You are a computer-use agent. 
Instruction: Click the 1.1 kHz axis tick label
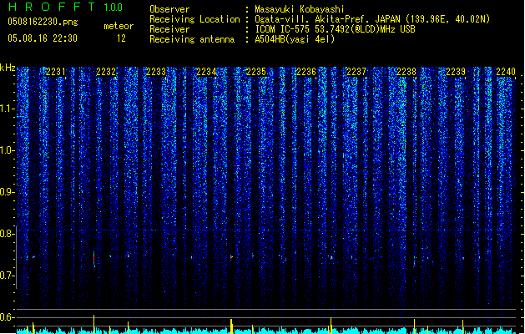[x=8, y=109]
